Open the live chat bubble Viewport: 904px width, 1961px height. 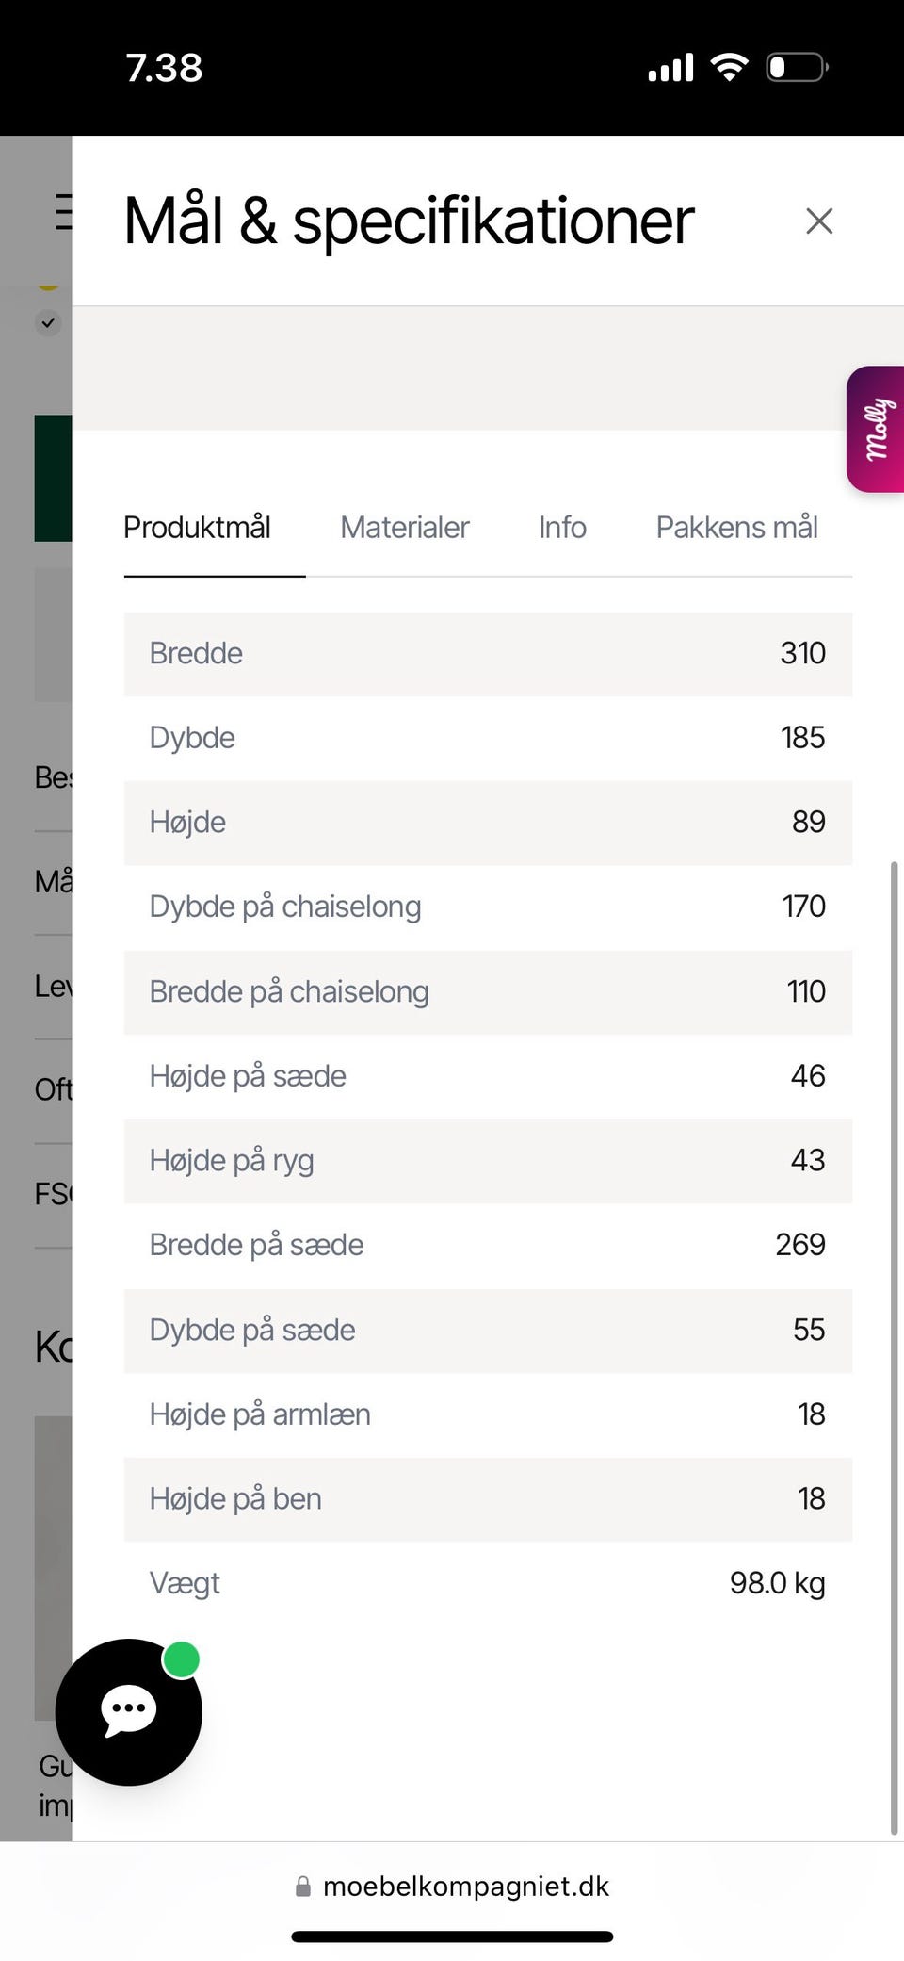click(129, 1711)
